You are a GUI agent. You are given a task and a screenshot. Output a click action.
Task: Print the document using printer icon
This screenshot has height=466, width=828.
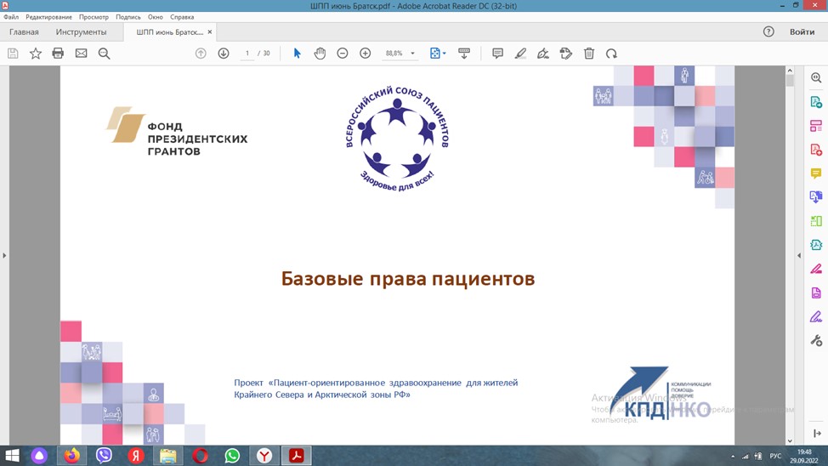pyautogui.click(x=58, y=54)
